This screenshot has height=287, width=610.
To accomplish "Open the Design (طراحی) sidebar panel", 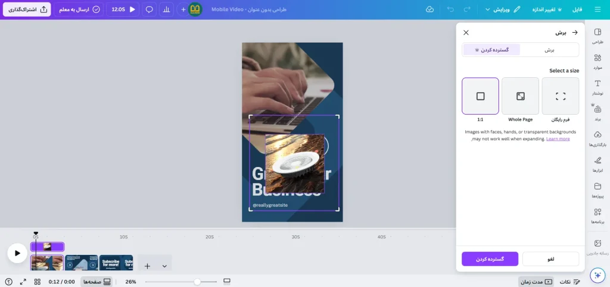I will tap(597, 36).
